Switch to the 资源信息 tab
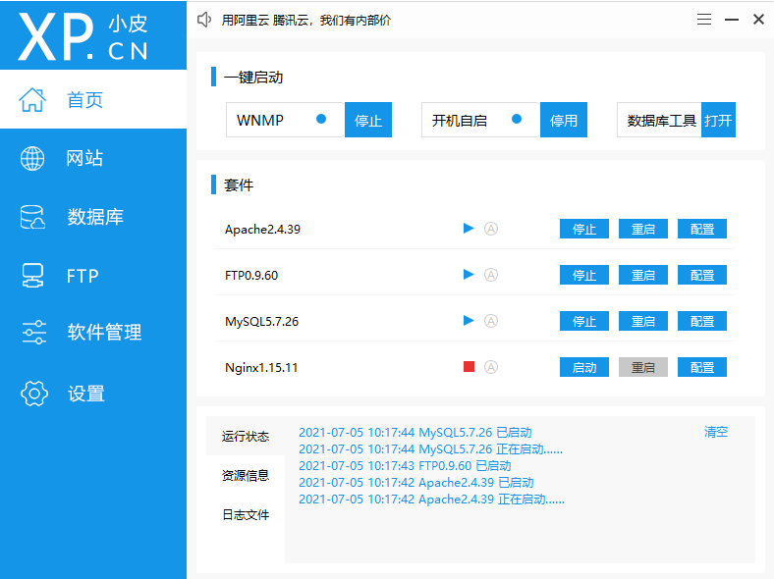The width and height of the screenshot is (774, 579). [x=246, y=476]
